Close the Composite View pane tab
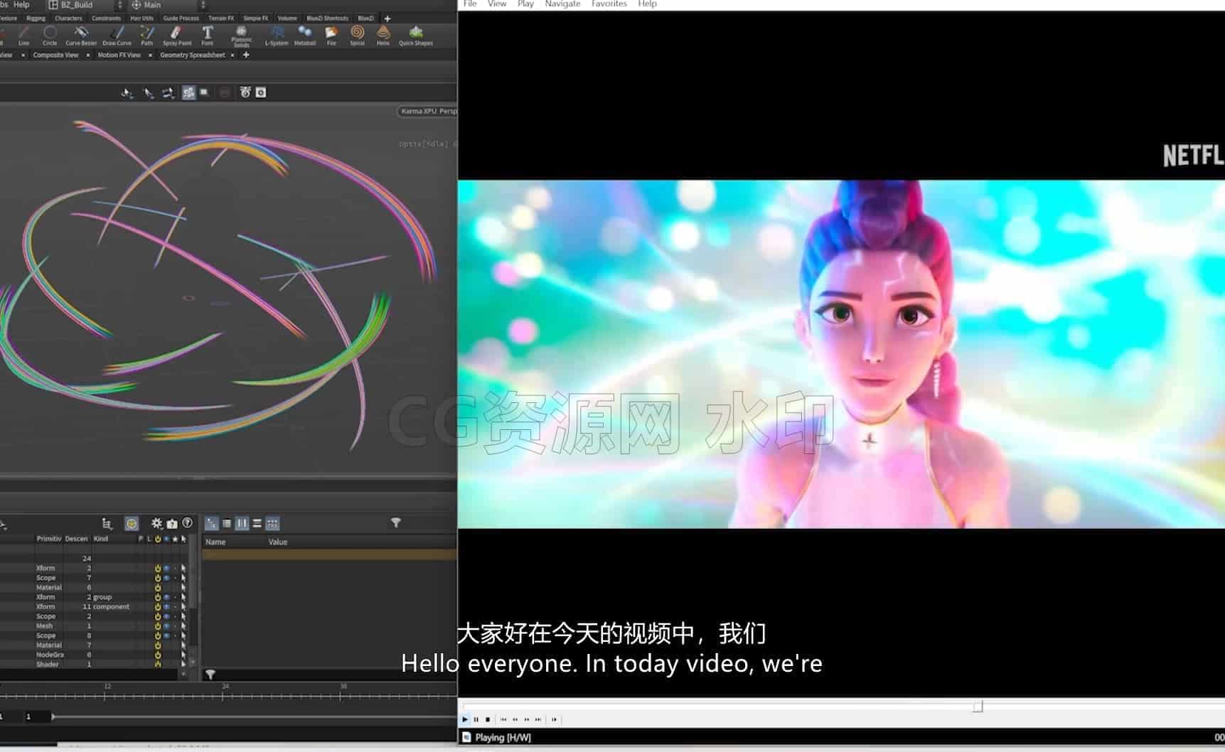This screenshot has height=752, width=1225. tap(88, 55)
